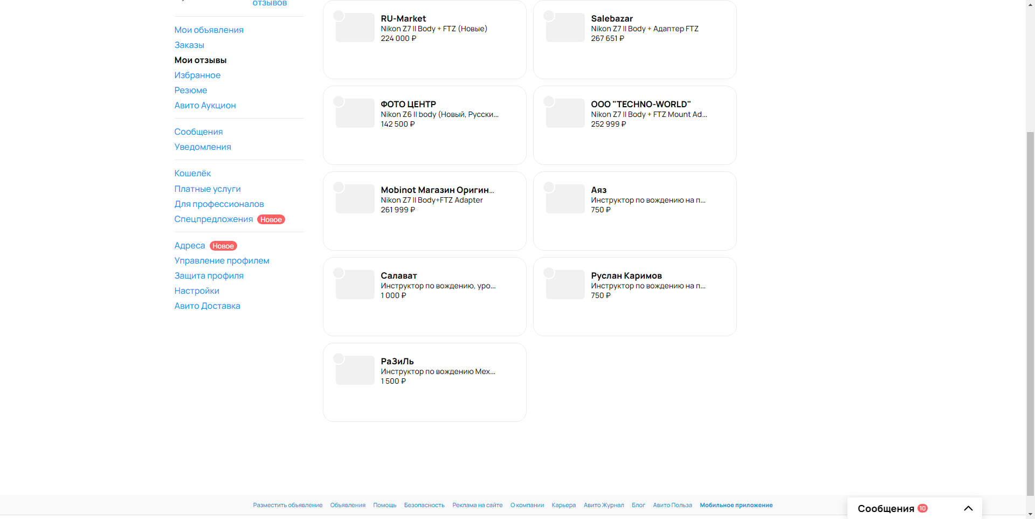
Task: Open Безопасность footer link
Action: tap(424, 505)
